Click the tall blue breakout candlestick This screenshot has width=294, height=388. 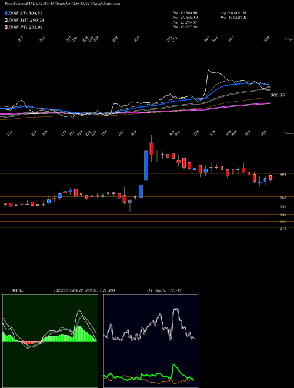click(x=146, y=166)
